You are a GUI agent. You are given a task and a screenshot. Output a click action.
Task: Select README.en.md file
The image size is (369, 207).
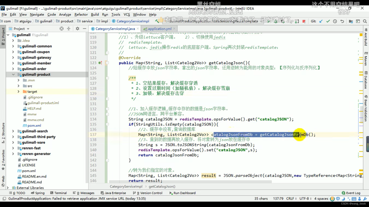click(34, 176)
